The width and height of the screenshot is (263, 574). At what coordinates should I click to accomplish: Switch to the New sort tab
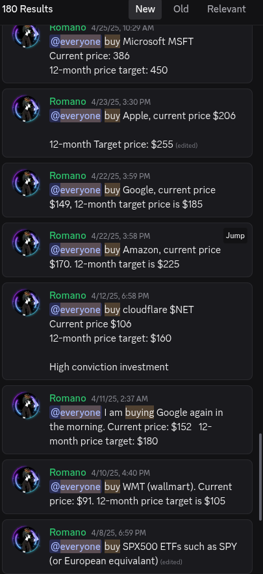145,9
